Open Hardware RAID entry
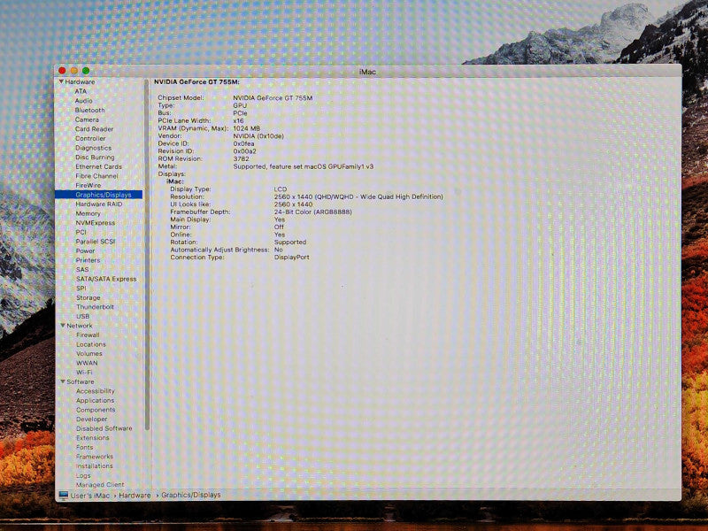This screenshot has width=708, height=531. [99, 204]
